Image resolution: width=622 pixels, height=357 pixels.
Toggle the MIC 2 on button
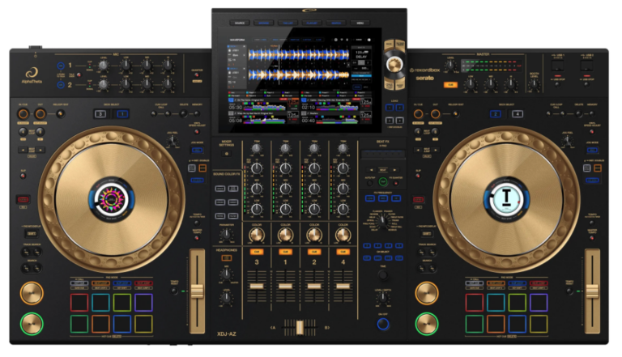(61, 84)
